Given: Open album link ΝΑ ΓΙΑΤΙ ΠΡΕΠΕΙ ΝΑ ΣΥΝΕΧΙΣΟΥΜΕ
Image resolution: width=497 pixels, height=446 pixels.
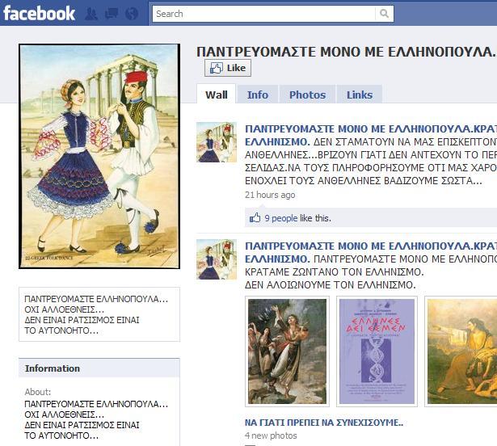Looking at the screenshot, I should [x=324, y=423].
